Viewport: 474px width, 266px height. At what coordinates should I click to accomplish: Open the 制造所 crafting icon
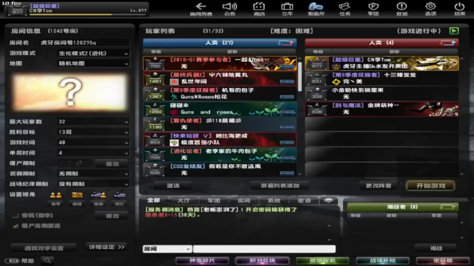(316, 9)
